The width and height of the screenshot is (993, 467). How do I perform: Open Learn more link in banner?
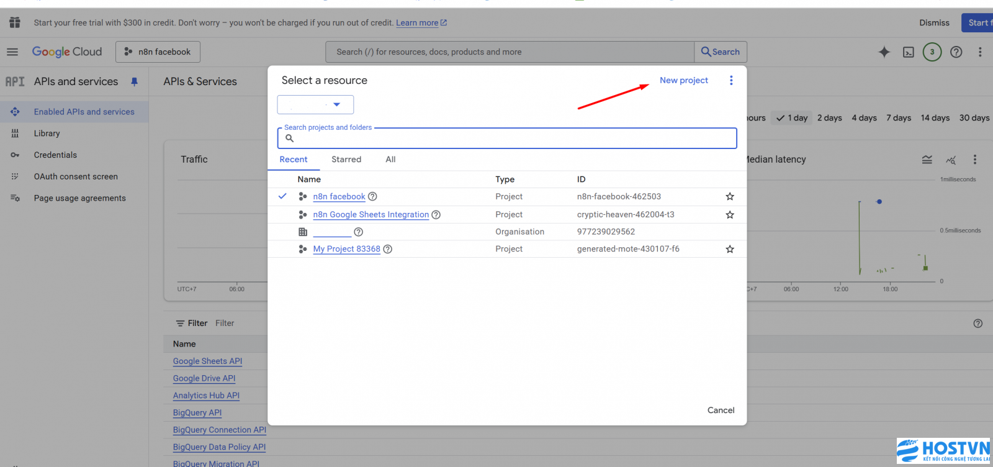(x=421, y=23)
